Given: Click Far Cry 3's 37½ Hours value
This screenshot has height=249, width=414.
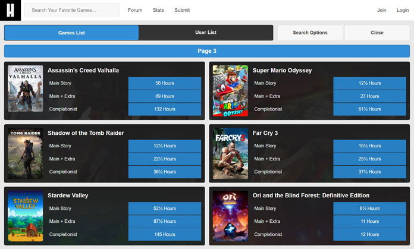Looking at the screenshot, I should 369,172.
